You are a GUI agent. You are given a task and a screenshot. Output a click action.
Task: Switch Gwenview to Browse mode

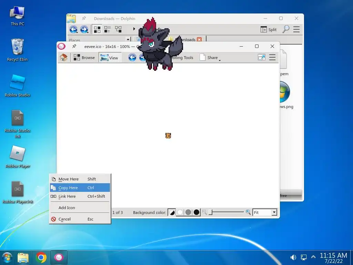tap(84, 58)
